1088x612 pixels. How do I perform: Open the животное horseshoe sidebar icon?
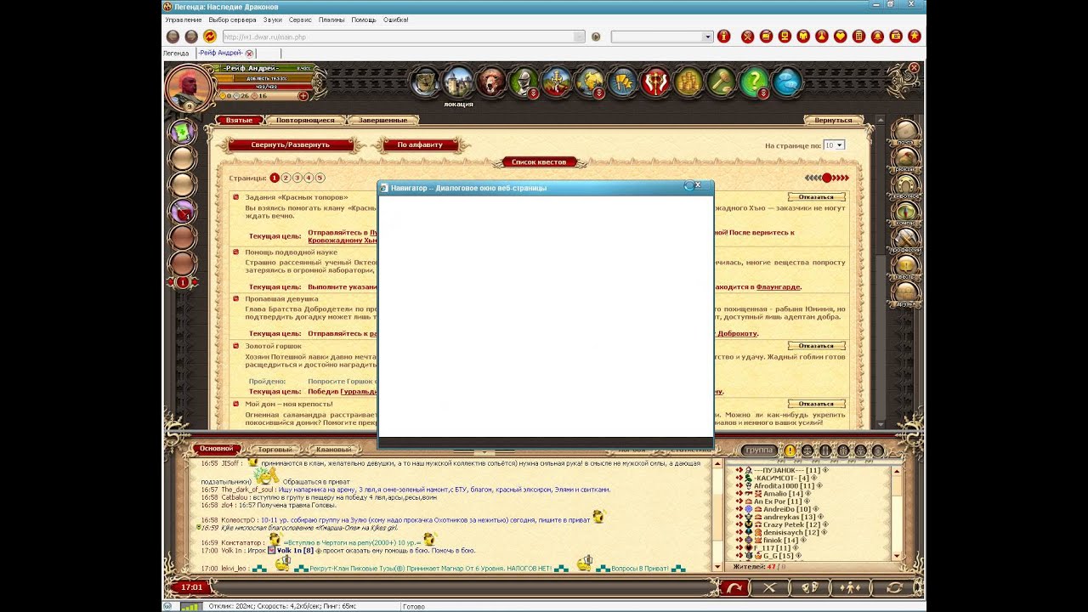coord(907,186)
